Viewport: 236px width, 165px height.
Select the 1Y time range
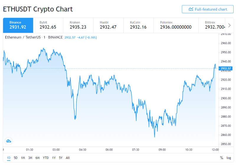point(54,158)
